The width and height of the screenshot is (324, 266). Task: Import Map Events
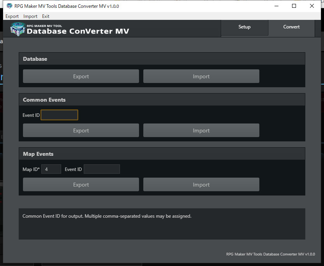click(x=201, y=184)
